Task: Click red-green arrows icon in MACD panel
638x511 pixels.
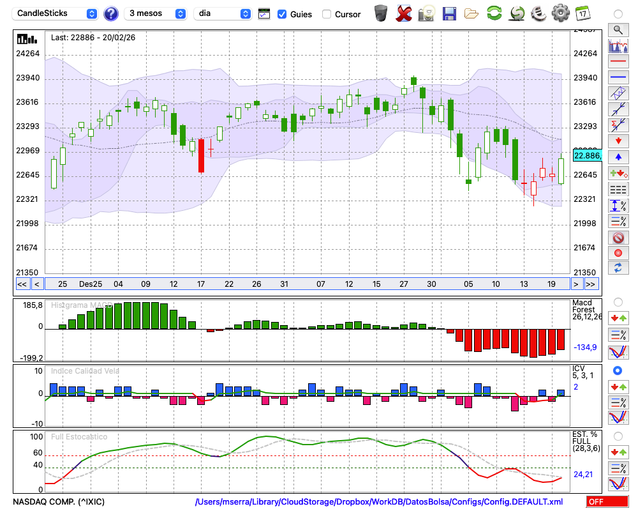Action: pos(618,318)
